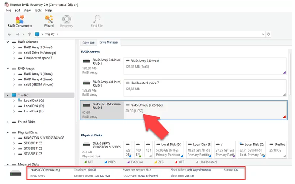Open the Edit menu
Screen dimensions: 295x184
[x=17, y=10]
